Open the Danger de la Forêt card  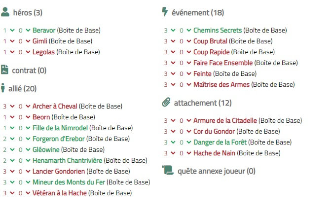[x=220, y=143]
